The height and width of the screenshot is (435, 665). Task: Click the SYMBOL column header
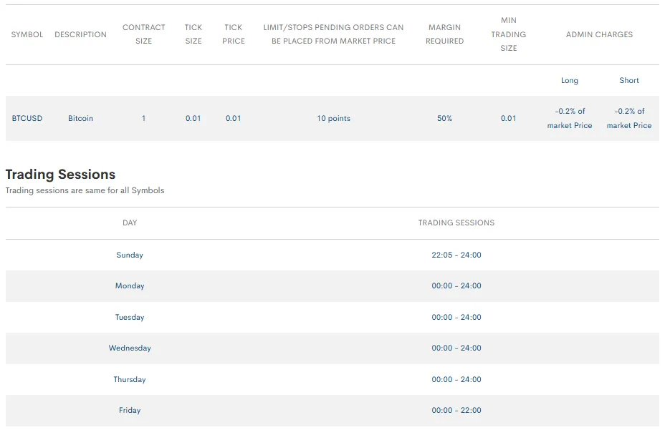[x=27, y=34]
